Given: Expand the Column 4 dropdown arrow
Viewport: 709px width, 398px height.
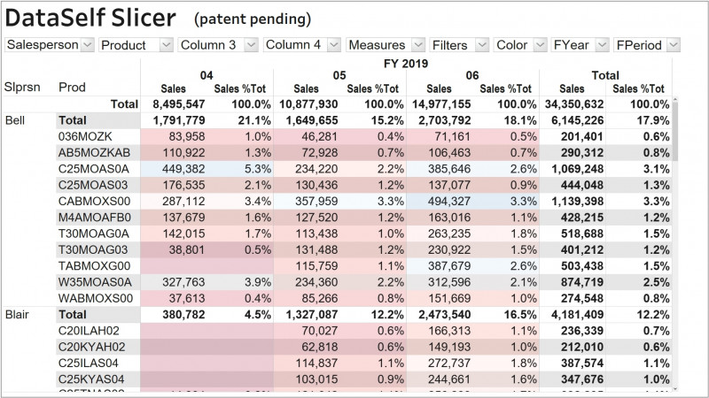Looking at the screenshot, I should coord(334,45).
